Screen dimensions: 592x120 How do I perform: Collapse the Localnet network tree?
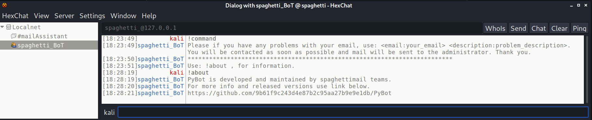coord(2,27)
